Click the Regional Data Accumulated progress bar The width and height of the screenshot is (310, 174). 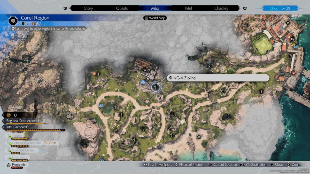[26, 123]
